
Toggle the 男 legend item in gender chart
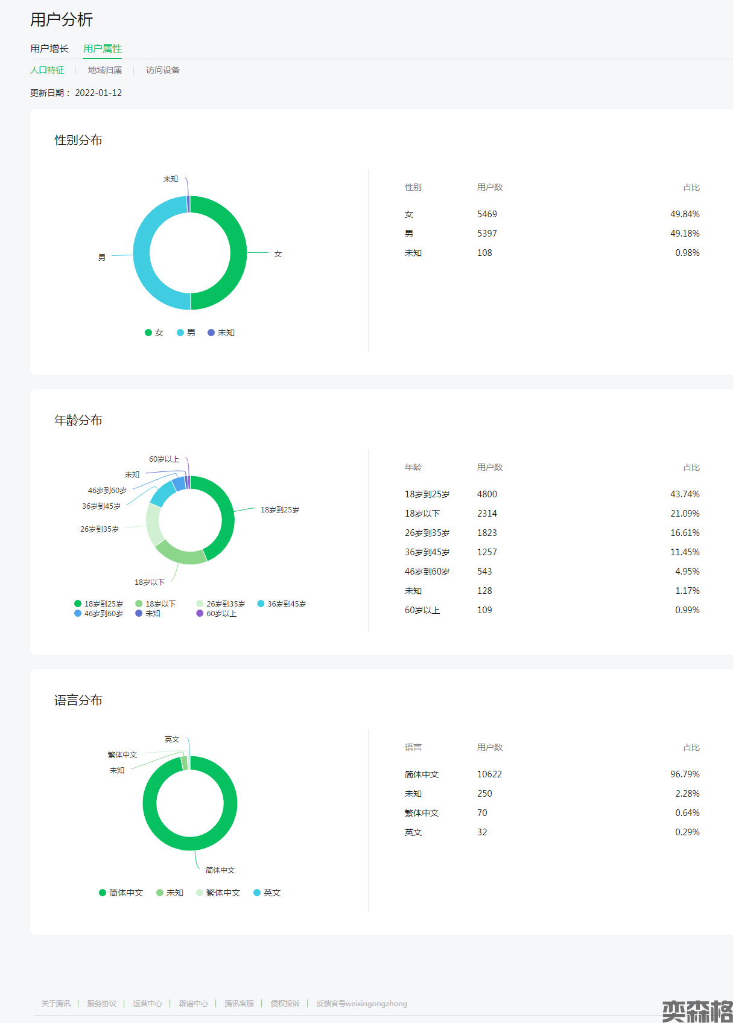click(186, 333)
